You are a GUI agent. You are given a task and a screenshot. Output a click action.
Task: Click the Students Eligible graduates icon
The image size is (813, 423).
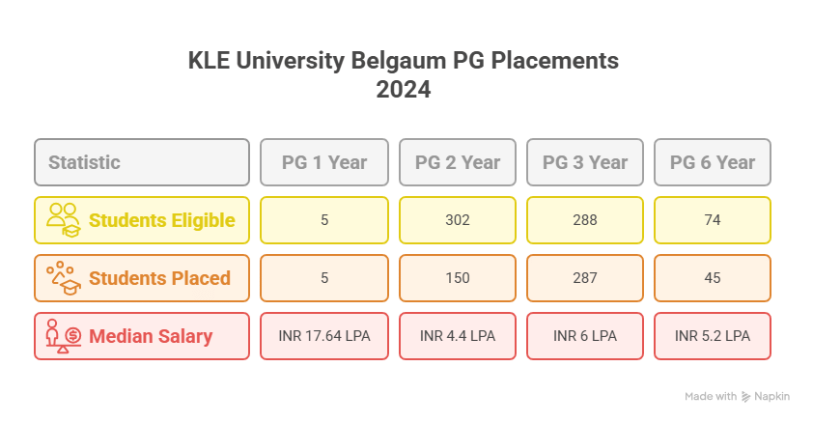(64, 220)
